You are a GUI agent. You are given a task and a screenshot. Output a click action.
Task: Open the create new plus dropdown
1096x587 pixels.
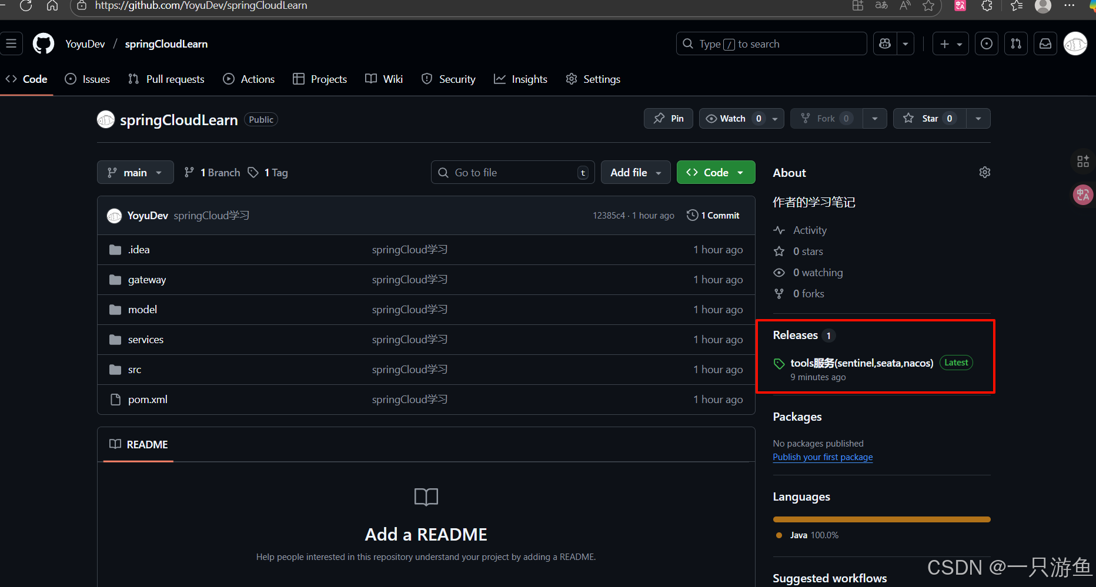pyautogui.click(x=951, y=43)
